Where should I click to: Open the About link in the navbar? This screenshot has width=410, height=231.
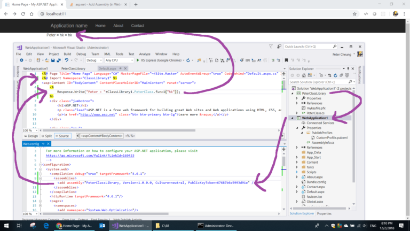point(118,26)
